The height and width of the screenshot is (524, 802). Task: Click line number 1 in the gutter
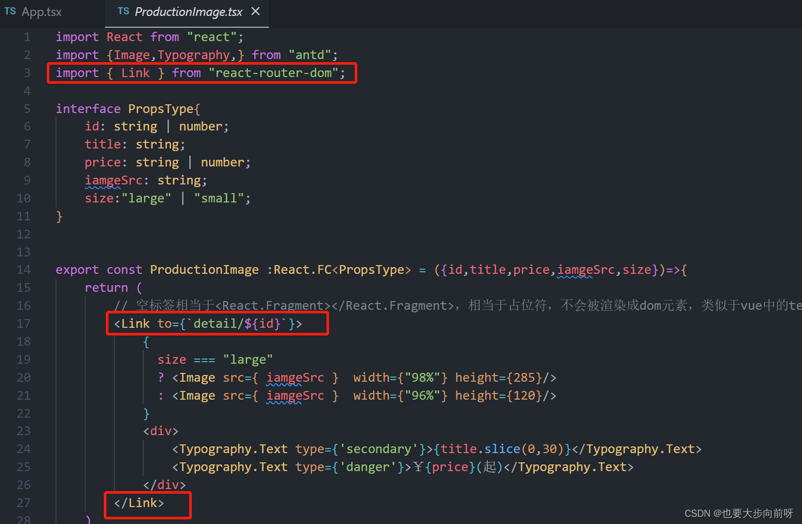[27, 36]
